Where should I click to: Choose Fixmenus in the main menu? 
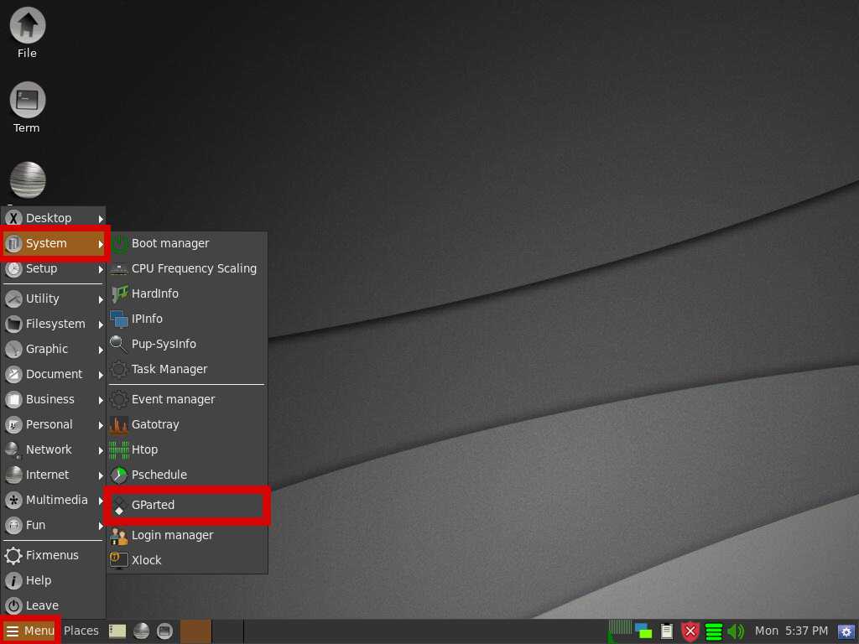(50, 555)
